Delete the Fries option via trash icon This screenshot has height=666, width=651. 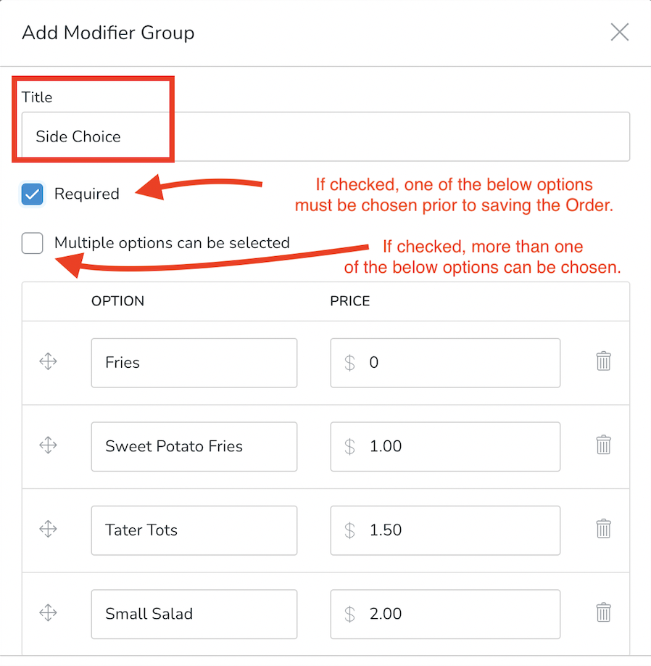click(604, 360)
